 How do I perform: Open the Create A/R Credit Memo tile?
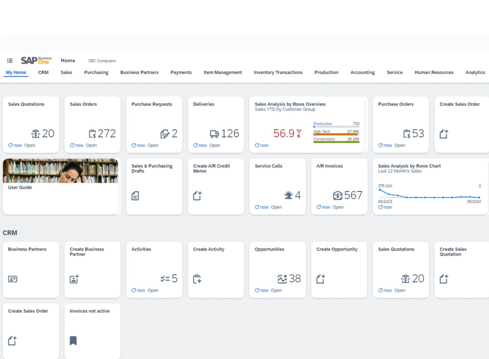216,186
